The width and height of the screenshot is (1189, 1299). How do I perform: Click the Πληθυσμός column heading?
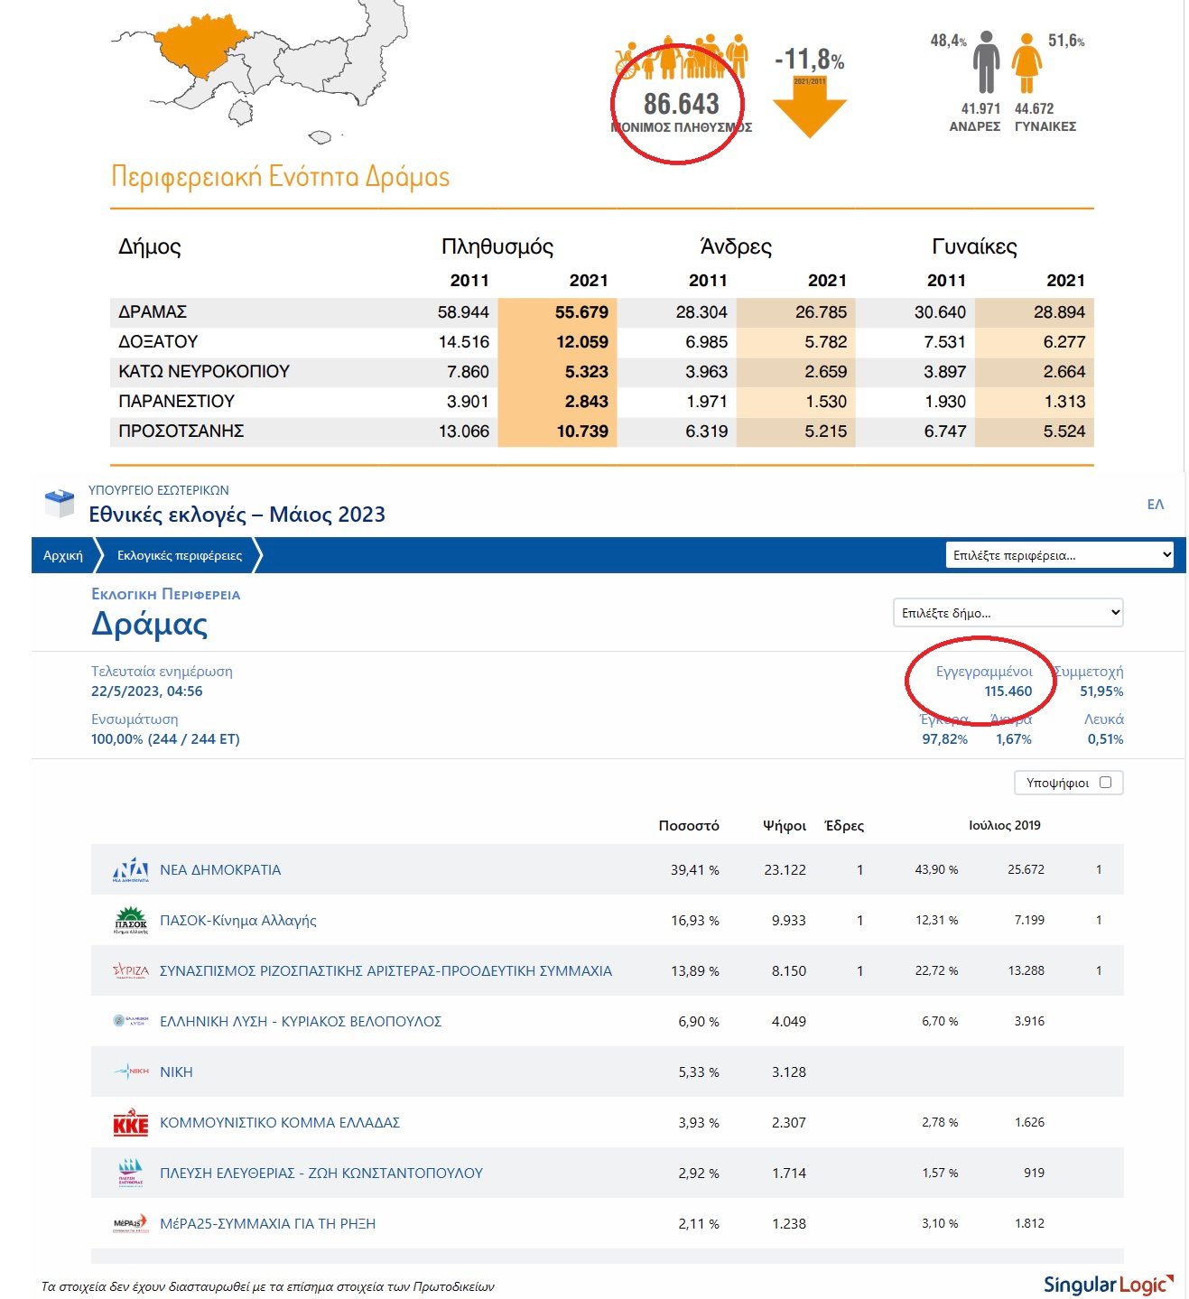tap(497, 247)
